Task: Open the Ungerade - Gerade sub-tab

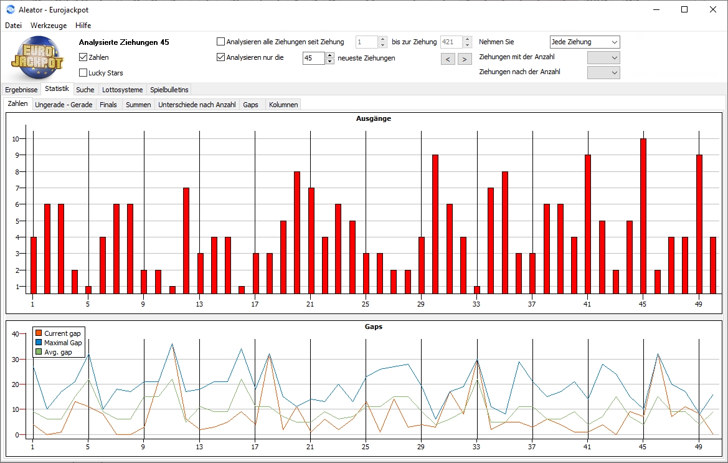Action: 64,105
